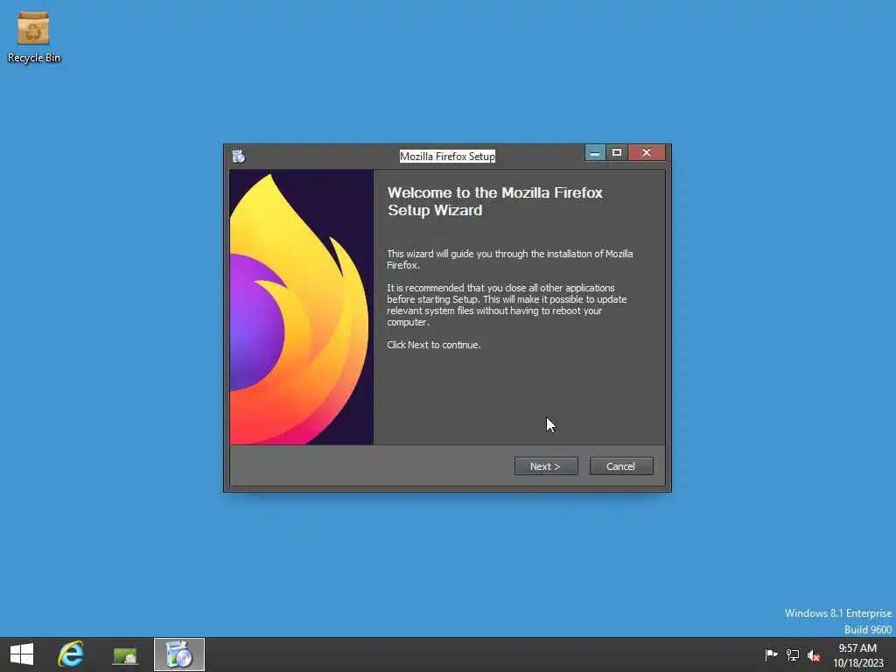Click the muted volume tray icon
The width and height of the screenshot is (896, 672).
[x=814, y=655]
